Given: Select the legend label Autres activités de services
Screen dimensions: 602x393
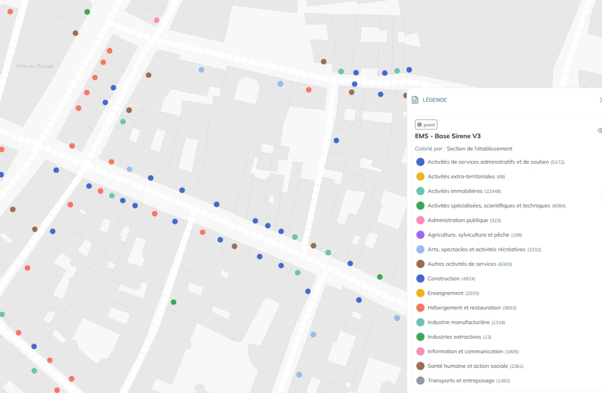Looking at the screenshot, I should pyautogui.click(x=462, y=264).
